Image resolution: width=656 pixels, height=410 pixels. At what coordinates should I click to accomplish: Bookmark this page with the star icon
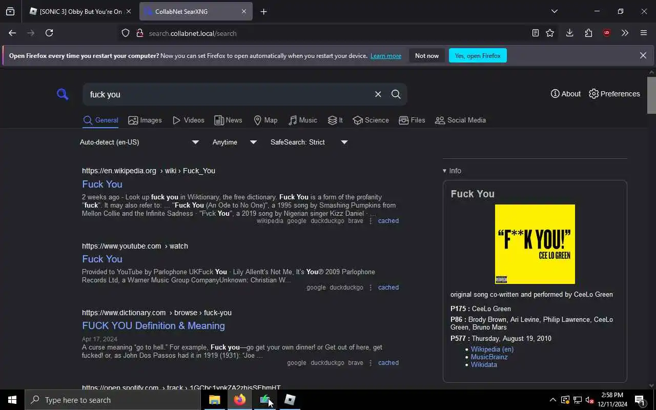(550, 33)
